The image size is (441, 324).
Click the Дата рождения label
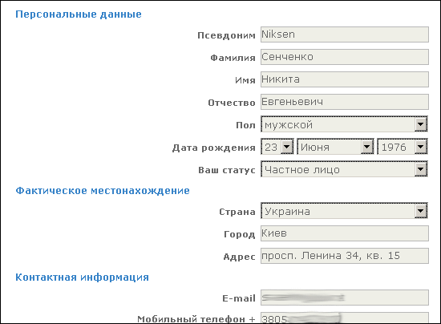pyautogui.click(x=214, y=148)
